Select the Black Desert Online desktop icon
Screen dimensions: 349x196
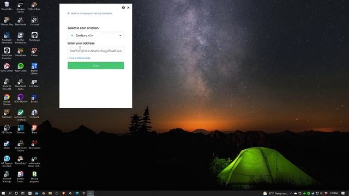click(x=21, y=146)
